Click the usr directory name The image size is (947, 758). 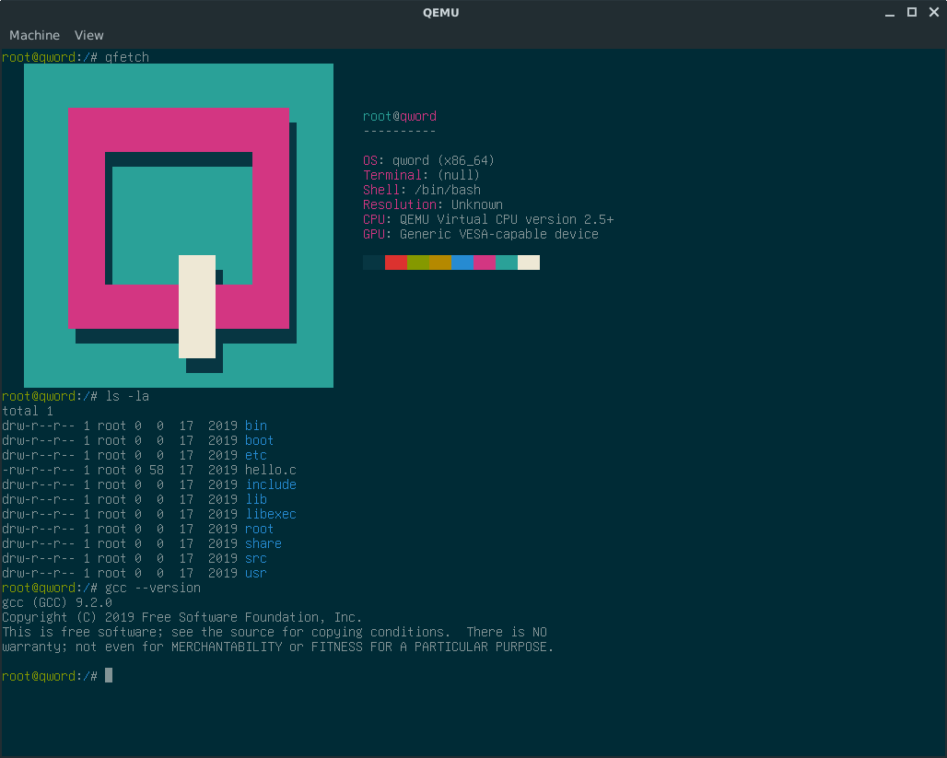[256, 573]
